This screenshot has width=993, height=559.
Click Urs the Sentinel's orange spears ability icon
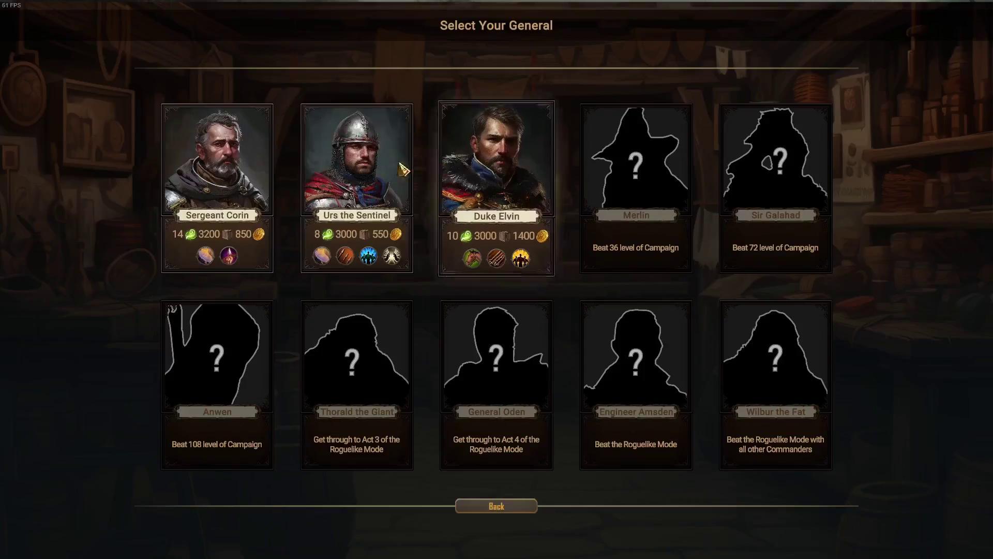tap(345, 256)
